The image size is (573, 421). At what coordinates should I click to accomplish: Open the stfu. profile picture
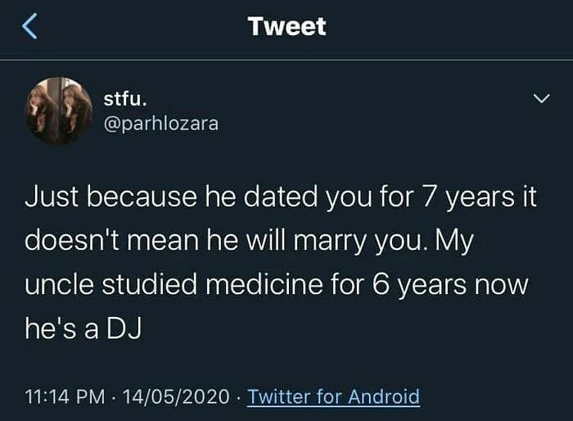click(59, 111)
